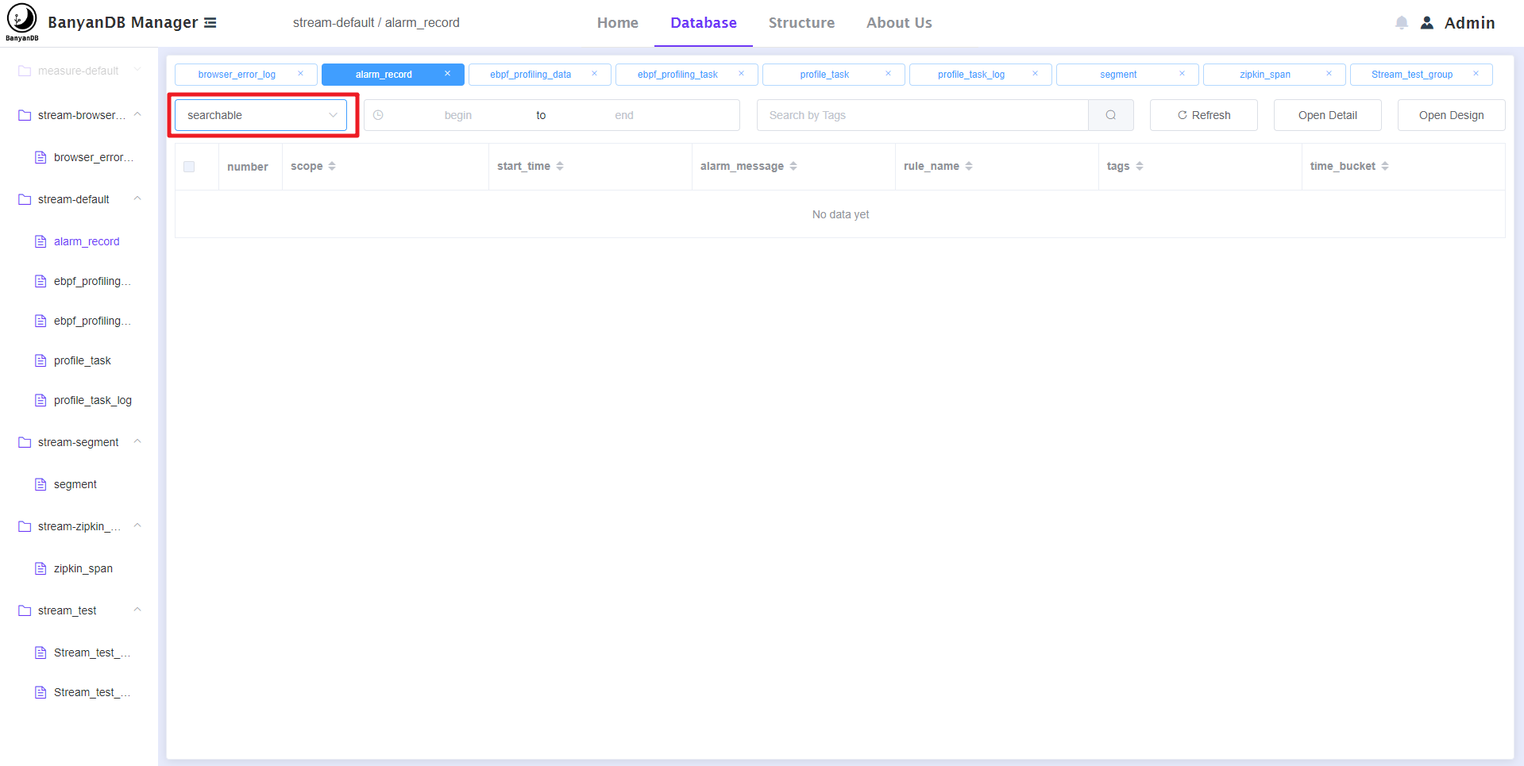Collapse the stream_test group chevron
This screenshot has width=1524, height=766.
[x=137, y=610]
